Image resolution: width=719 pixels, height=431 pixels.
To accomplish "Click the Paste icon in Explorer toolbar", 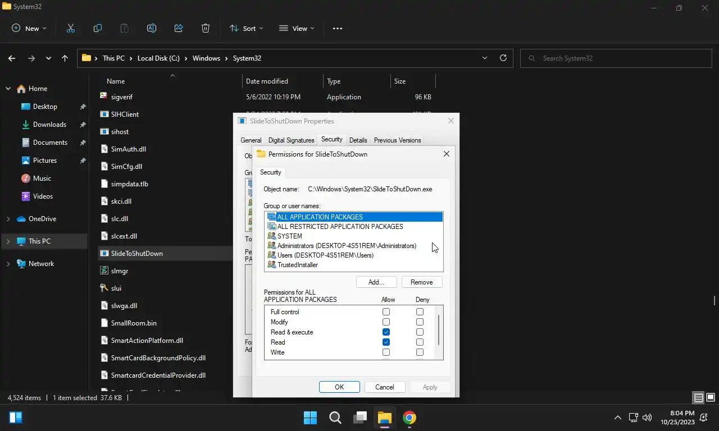I will pyautogui.click(x=125, y=28).
